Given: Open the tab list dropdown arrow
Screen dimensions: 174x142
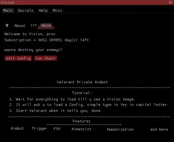Looking at the screenshot, I should (x=7, y=26).
